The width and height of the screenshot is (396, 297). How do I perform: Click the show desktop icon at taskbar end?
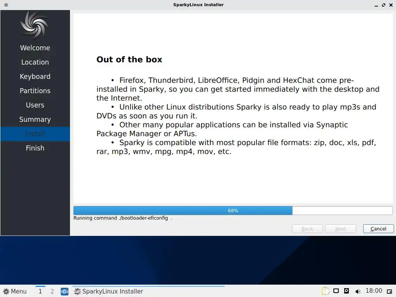click(x=389, y=292)
